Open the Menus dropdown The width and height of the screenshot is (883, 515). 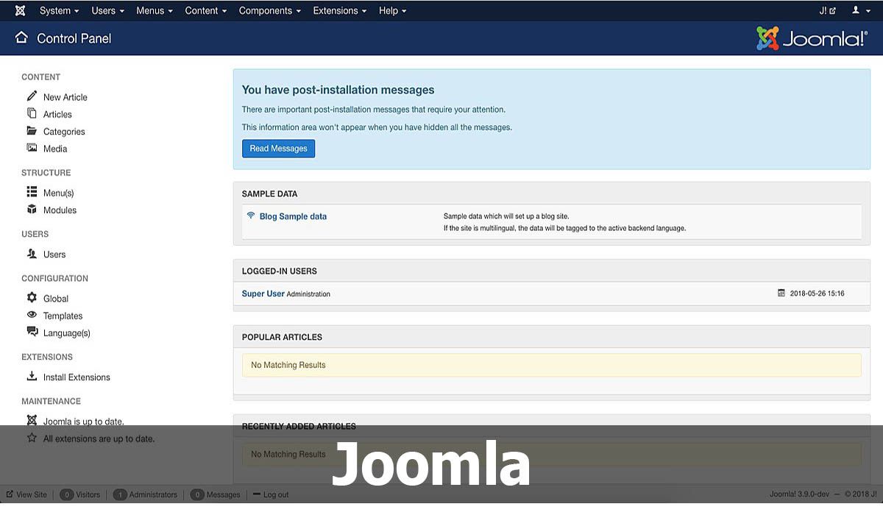155,10
